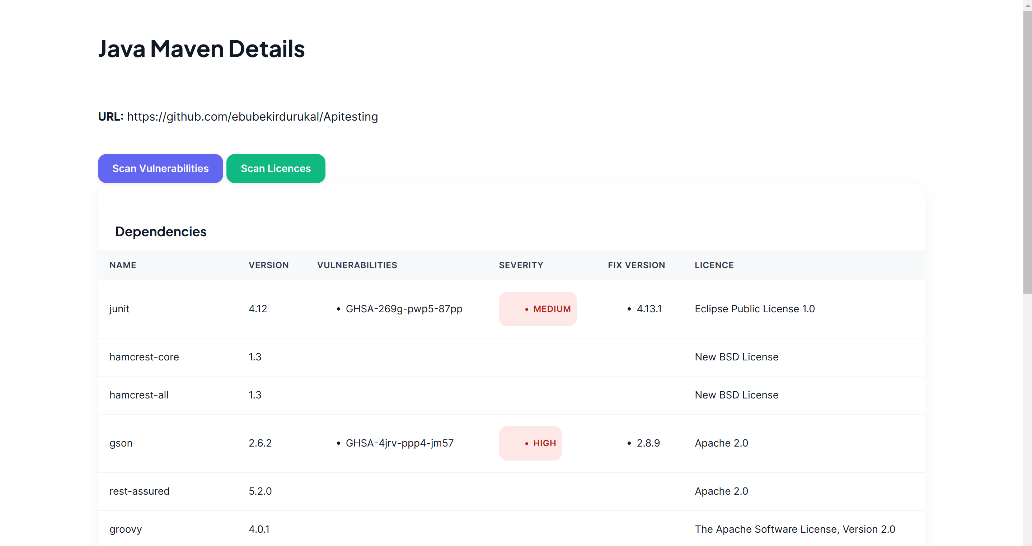Select hamcrest-core version 1.3
The height and width of the screenshot is (546, 1032).
tap(255, 357)
